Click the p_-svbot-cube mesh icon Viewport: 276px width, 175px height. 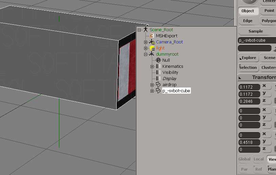pos(158,91)
